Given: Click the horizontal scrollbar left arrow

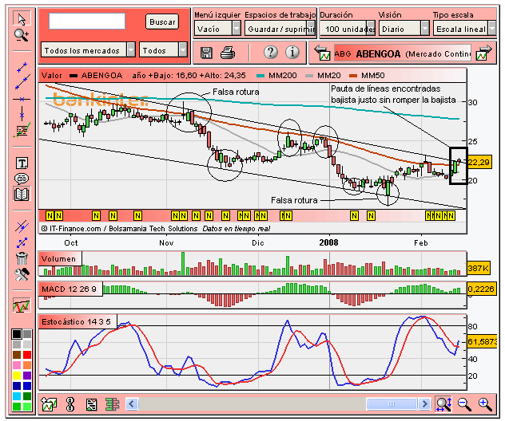Looking at the screenshot, I should [x=131, y=404].
